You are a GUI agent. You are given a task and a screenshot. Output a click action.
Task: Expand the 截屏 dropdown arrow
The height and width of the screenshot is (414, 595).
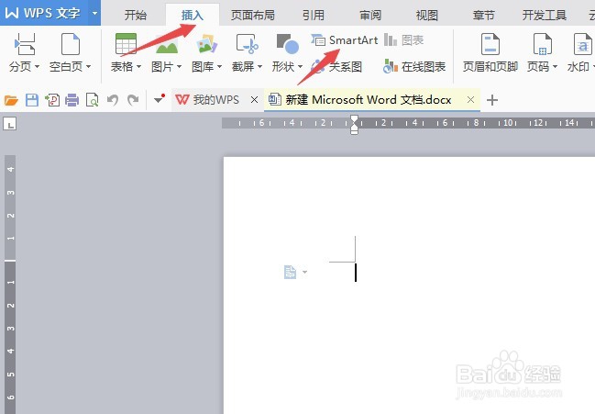point(260,66)
